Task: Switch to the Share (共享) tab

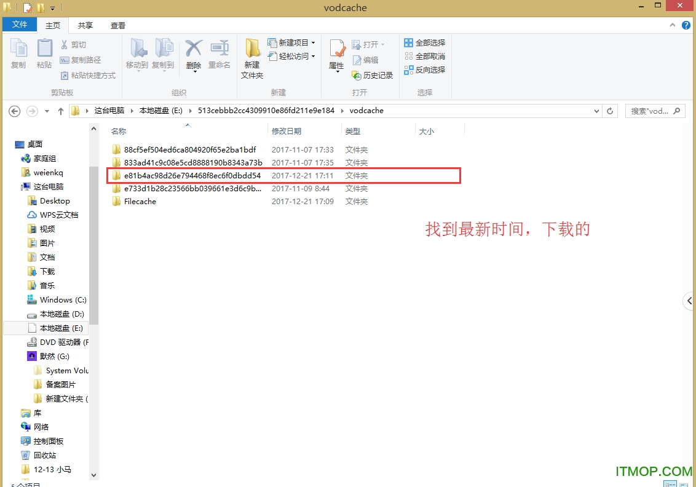Action: pyautogui.click(x=85, y=25)
